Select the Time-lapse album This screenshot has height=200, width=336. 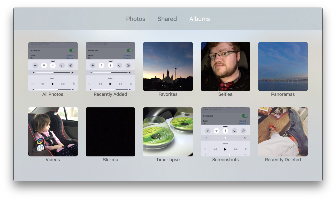[x=168, y=132]
